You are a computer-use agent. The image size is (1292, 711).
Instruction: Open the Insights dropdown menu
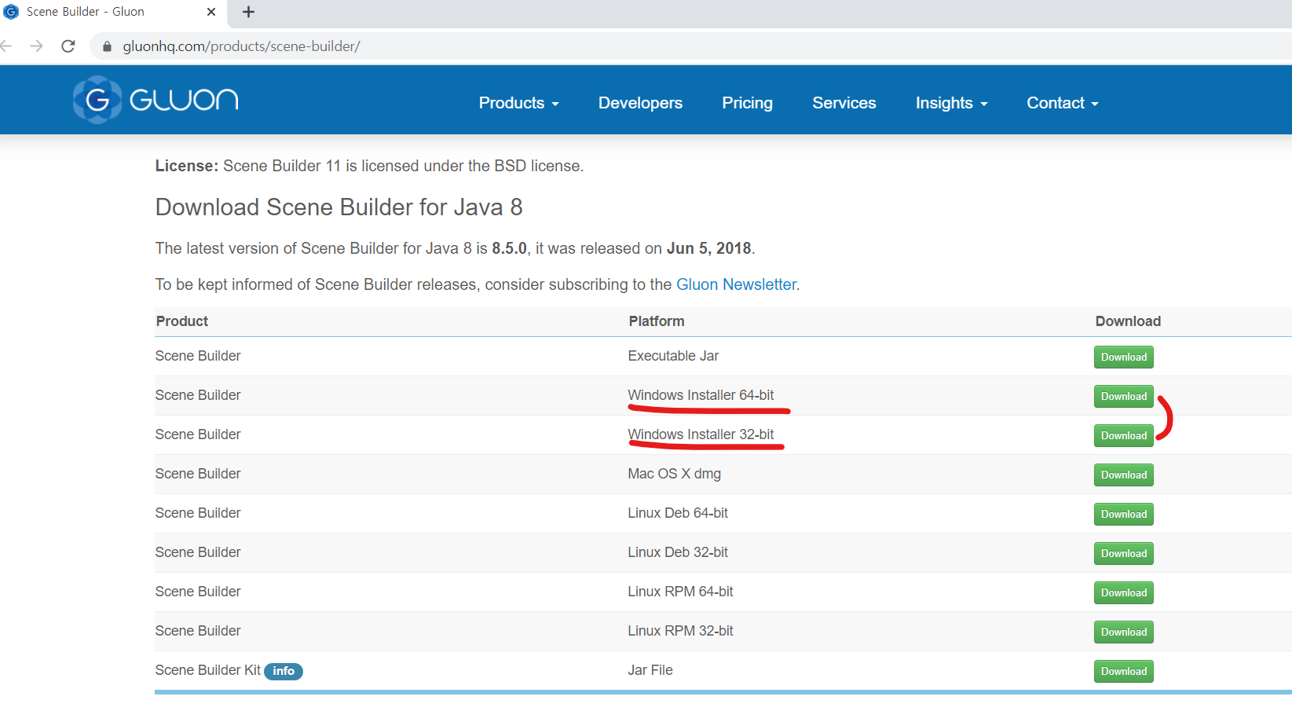pos(952,103)
